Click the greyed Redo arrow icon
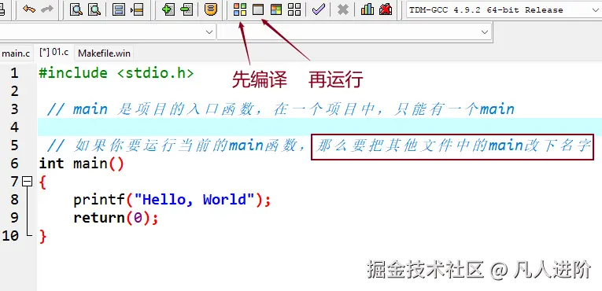Screen dimensions: 602x291 (x=47, y=9)
